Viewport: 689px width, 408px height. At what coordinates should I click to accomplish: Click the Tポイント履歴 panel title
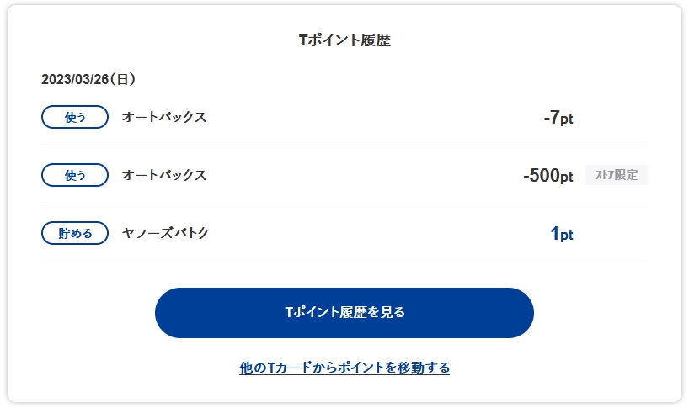(344, 40)
